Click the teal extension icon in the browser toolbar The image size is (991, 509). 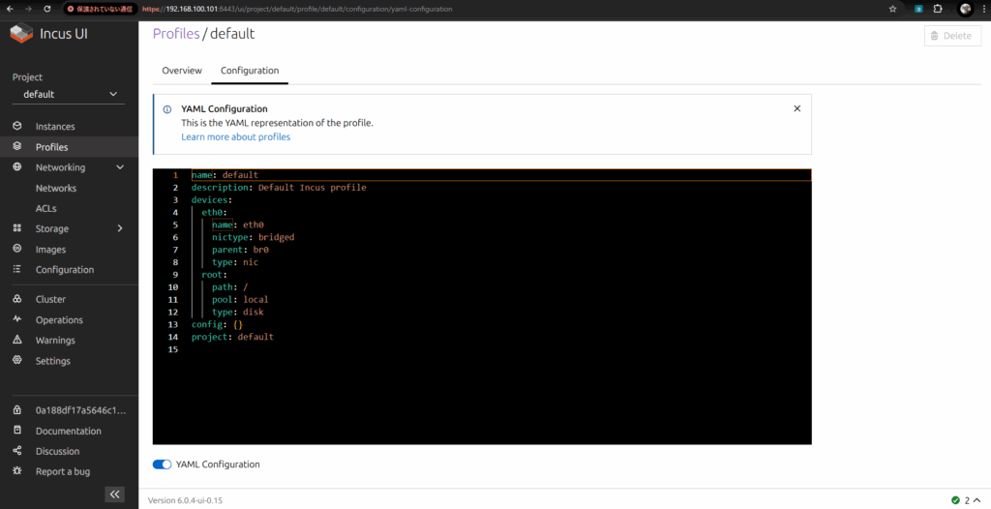(918, 9)
